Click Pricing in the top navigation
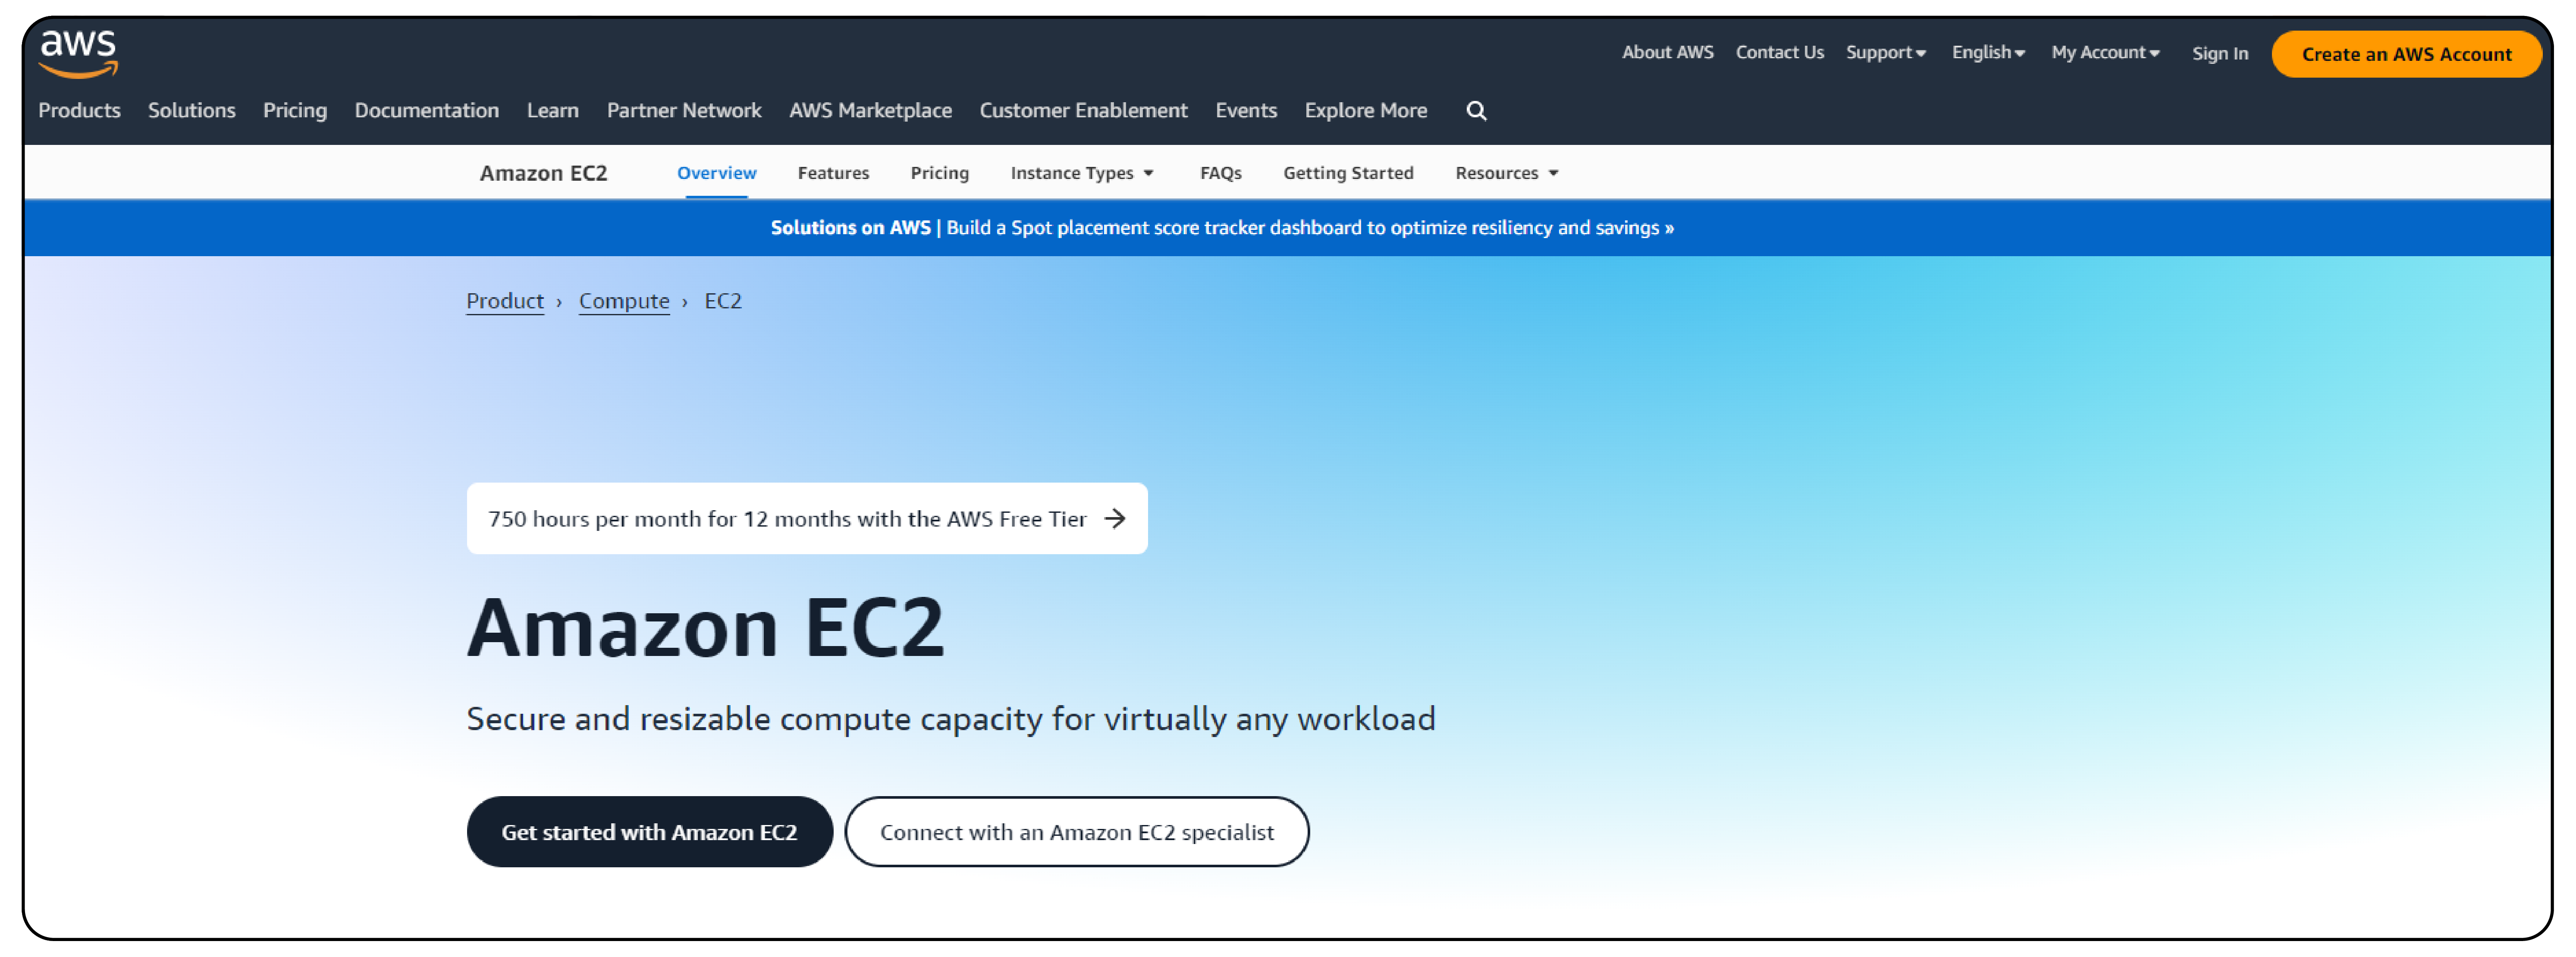This screenshot has width=2576, height=957. click(x=295, y=111)
